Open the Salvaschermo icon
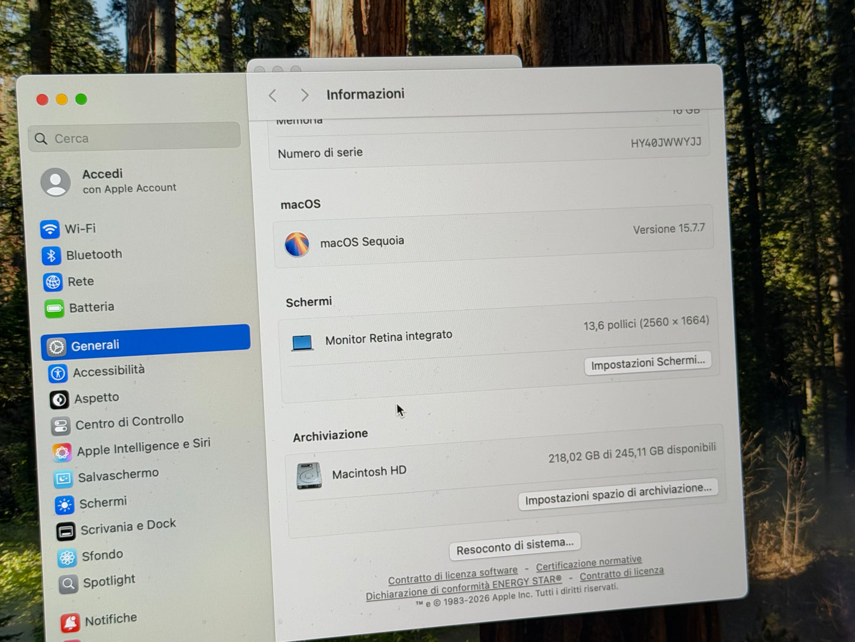The width and height of the screenshot is (855, 642). [x=63, y=479]
